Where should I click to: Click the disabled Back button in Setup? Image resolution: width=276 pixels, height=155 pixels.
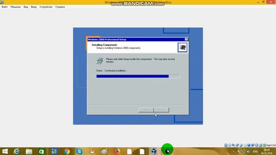pos(146,110)
